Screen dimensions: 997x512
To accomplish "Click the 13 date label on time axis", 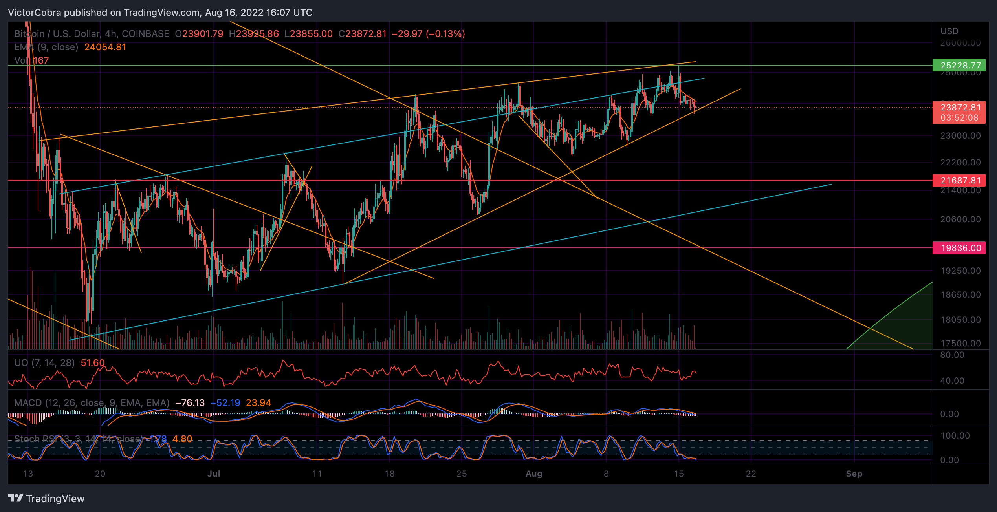I will [x=28, y=474].
